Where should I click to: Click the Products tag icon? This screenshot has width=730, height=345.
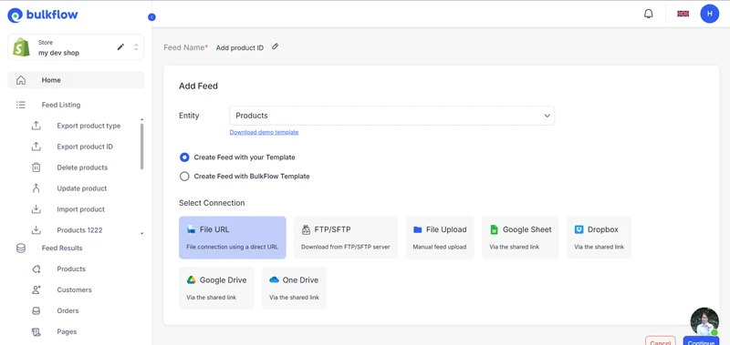tap(36, 269)
